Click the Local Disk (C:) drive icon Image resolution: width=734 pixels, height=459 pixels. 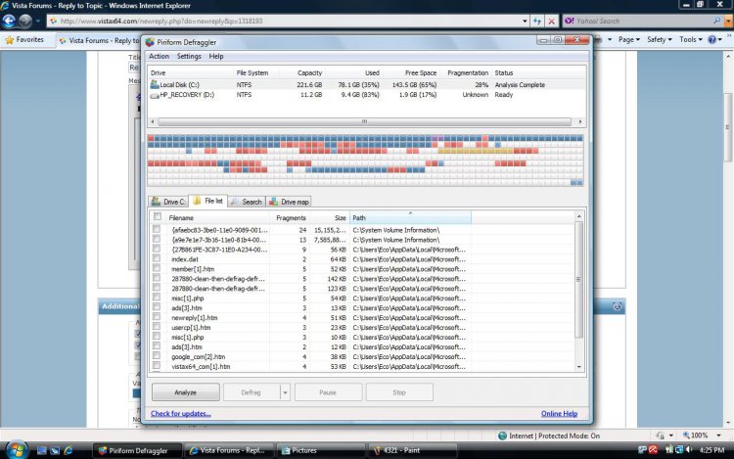click(x=155, y=85)
